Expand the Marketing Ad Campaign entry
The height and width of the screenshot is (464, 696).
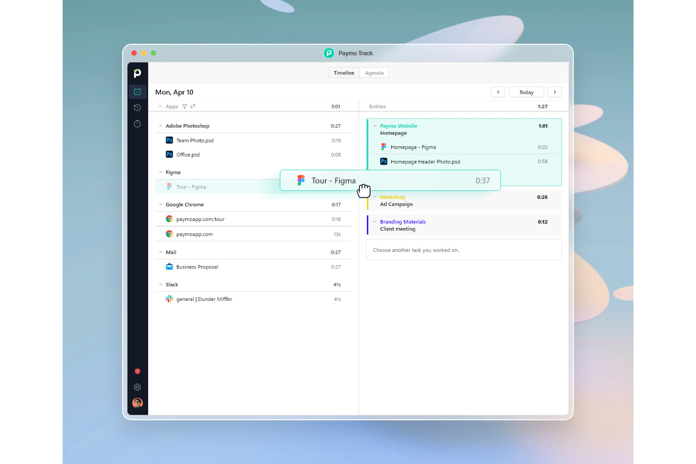coord(374,197)
